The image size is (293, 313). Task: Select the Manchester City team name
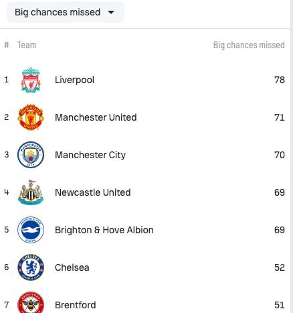(90, 155)
